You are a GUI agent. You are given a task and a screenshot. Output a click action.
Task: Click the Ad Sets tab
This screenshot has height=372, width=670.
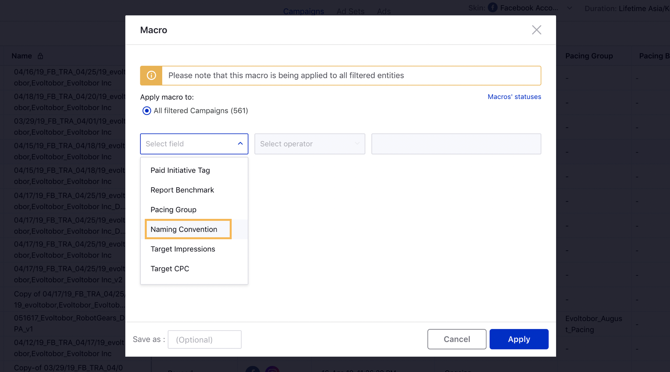coord(350,11)
